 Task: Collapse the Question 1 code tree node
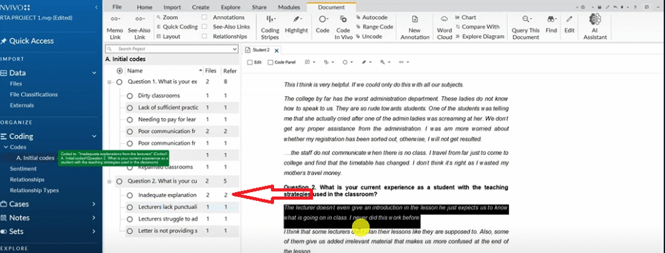(x=109, y=82)
